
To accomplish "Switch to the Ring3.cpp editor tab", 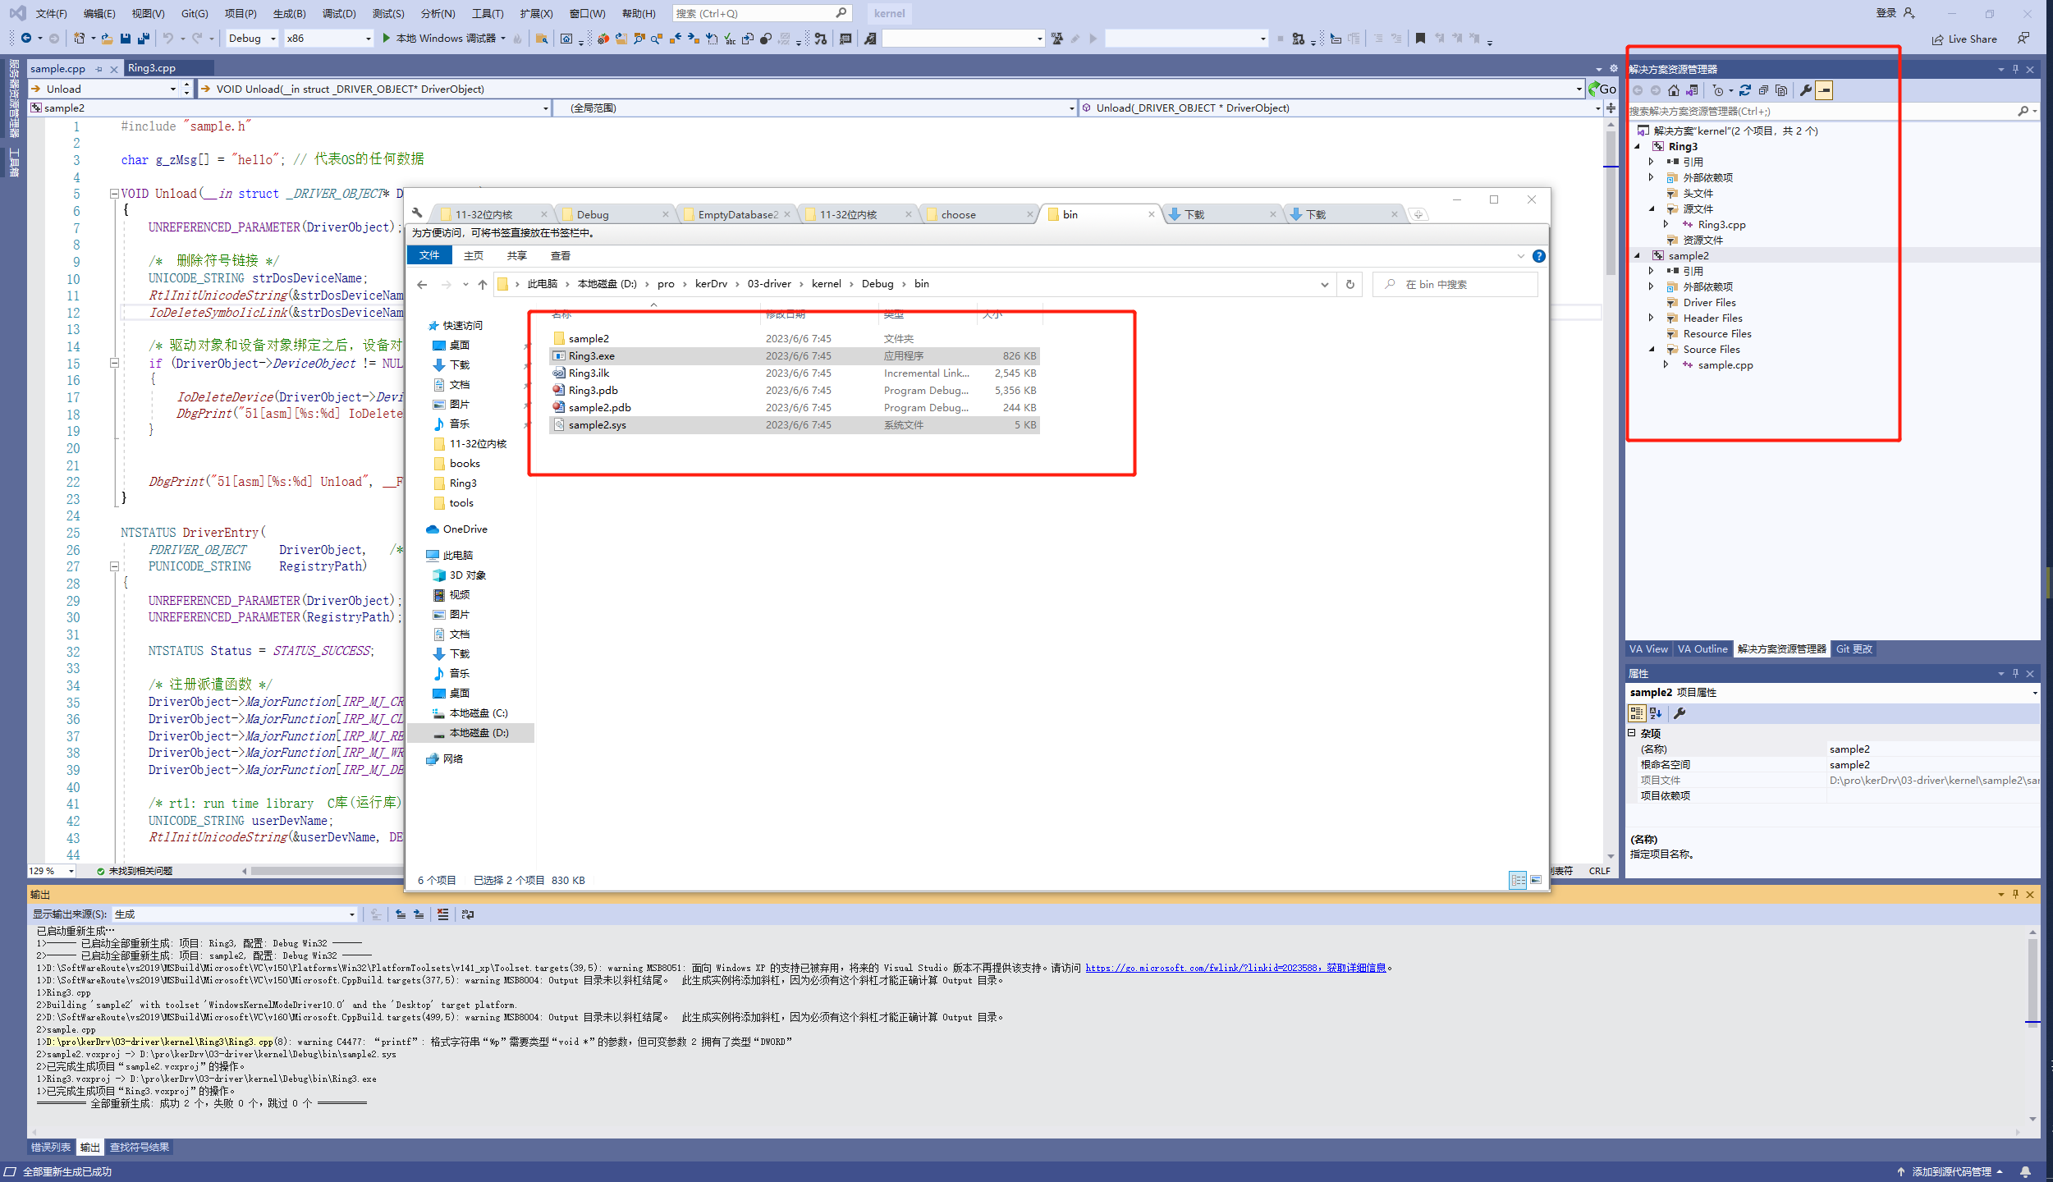I will pyautogui.click(x=153, y=68).
